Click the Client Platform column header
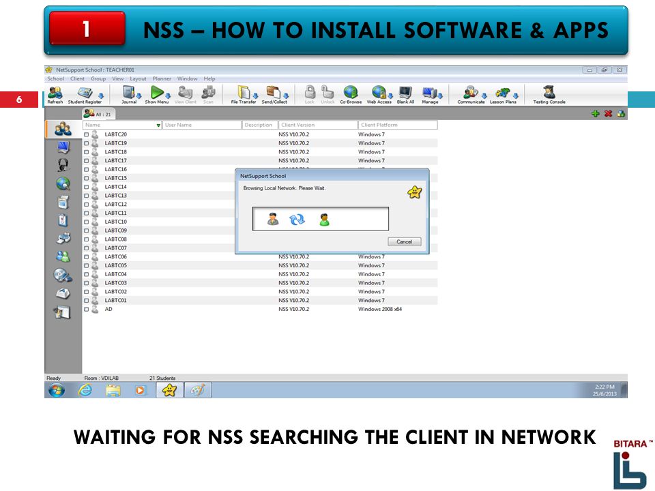 click(x=398, y=125)
